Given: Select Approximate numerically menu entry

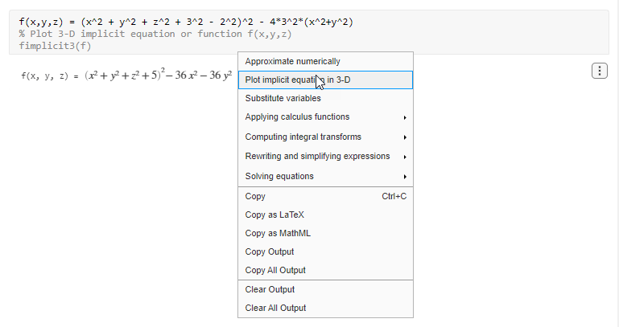Looking at the screenshot, I should pos(292,61).
